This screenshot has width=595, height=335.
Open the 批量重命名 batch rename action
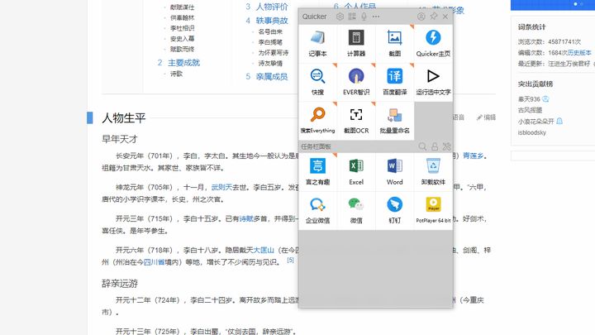tap(395, 121)
